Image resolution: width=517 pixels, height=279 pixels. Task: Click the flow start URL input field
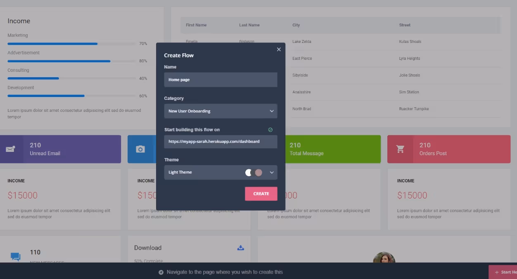pyautogui.click(x=221, y=141)
